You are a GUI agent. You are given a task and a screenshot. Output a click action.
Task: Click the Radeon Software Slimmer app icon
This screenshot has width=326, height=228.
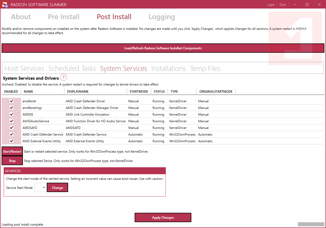[x=5, y=5]
